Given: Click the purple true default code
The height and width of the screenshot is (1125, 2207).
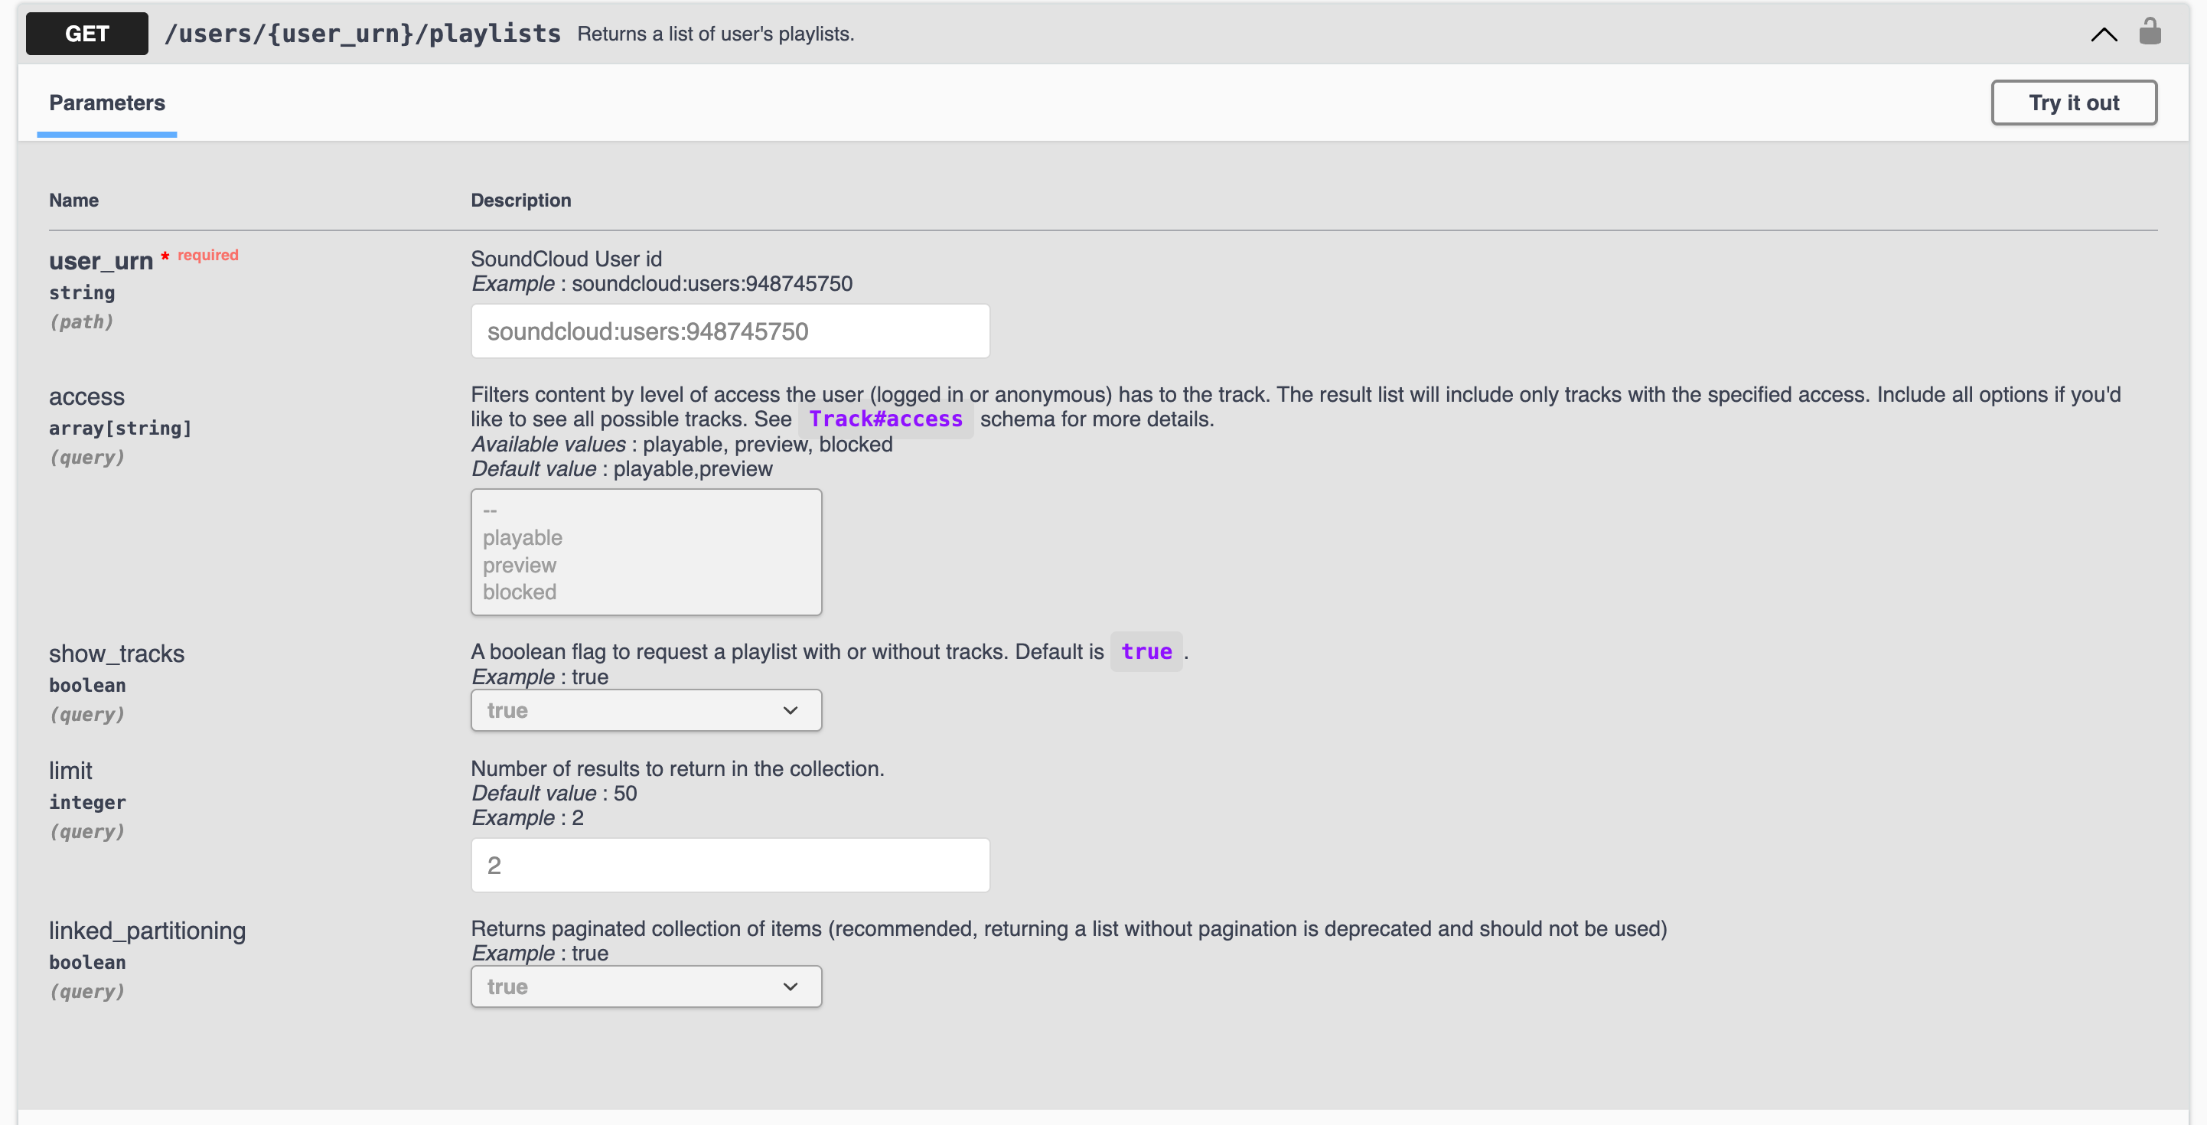Looking at the screenshot, I should pyautogui.click(x=1146, y=652).
